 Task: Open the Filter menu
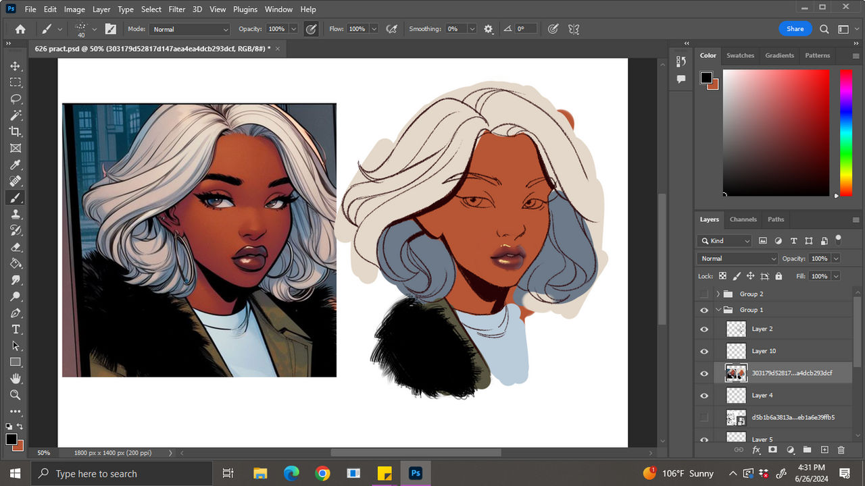pyautogui.click(x=177, y=9)
